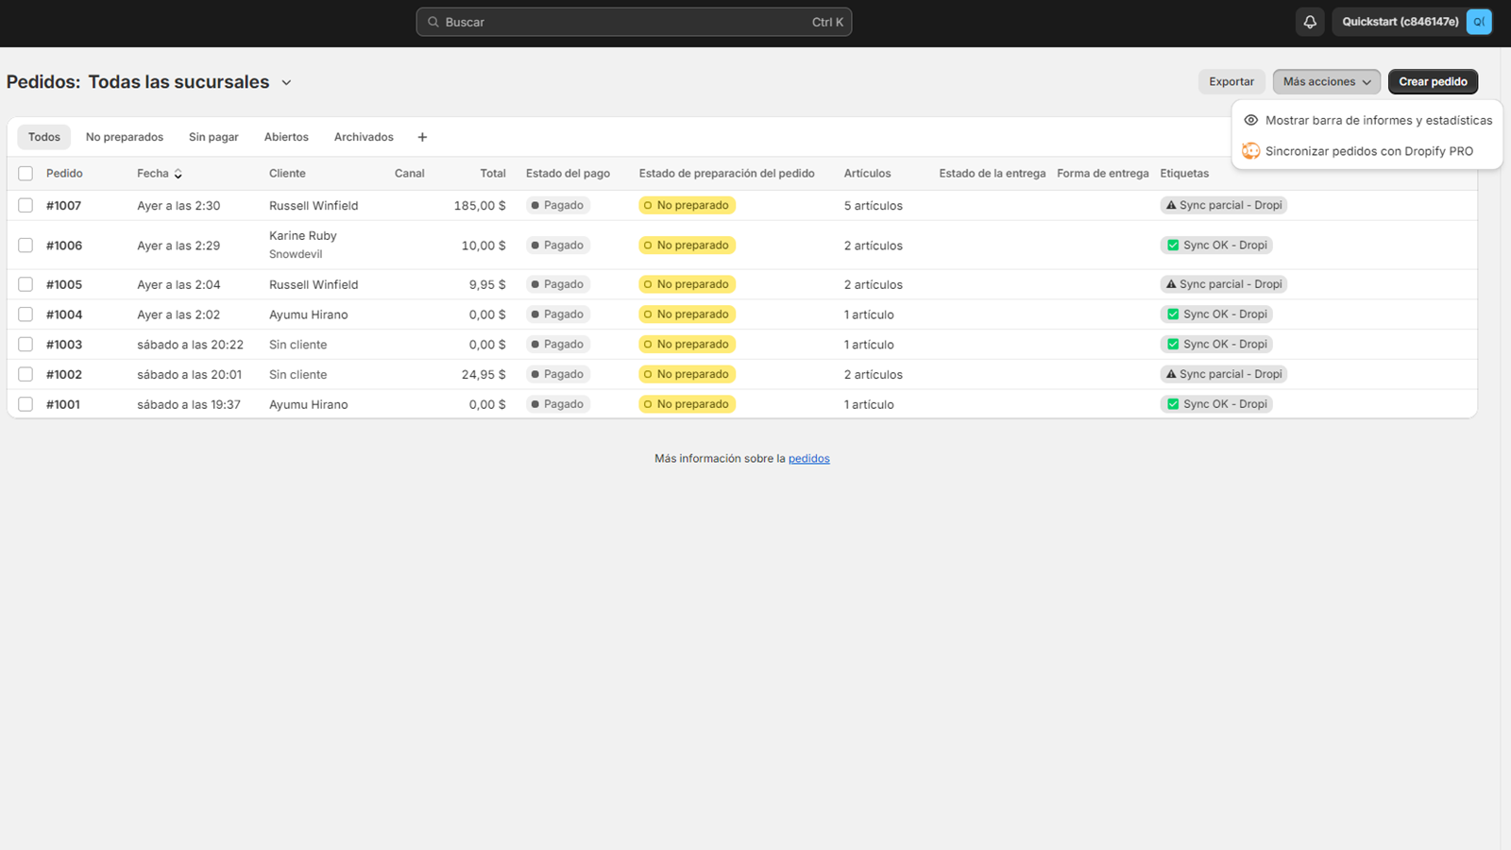This screenshot has height=850, width=1511.
Task: Check the box for order #1007
Action: pyautogui.click(x=25, y=206)
